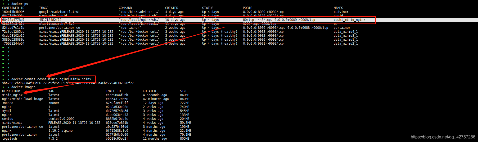Select container ID 160efdb4b906

(13, 12)
